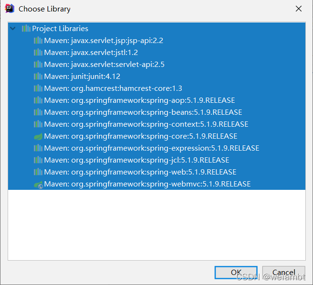Select Maven: javax.servlet:servlet-api:2.5
The height and width of the screenshot is (285, 313).
point(156,65)
